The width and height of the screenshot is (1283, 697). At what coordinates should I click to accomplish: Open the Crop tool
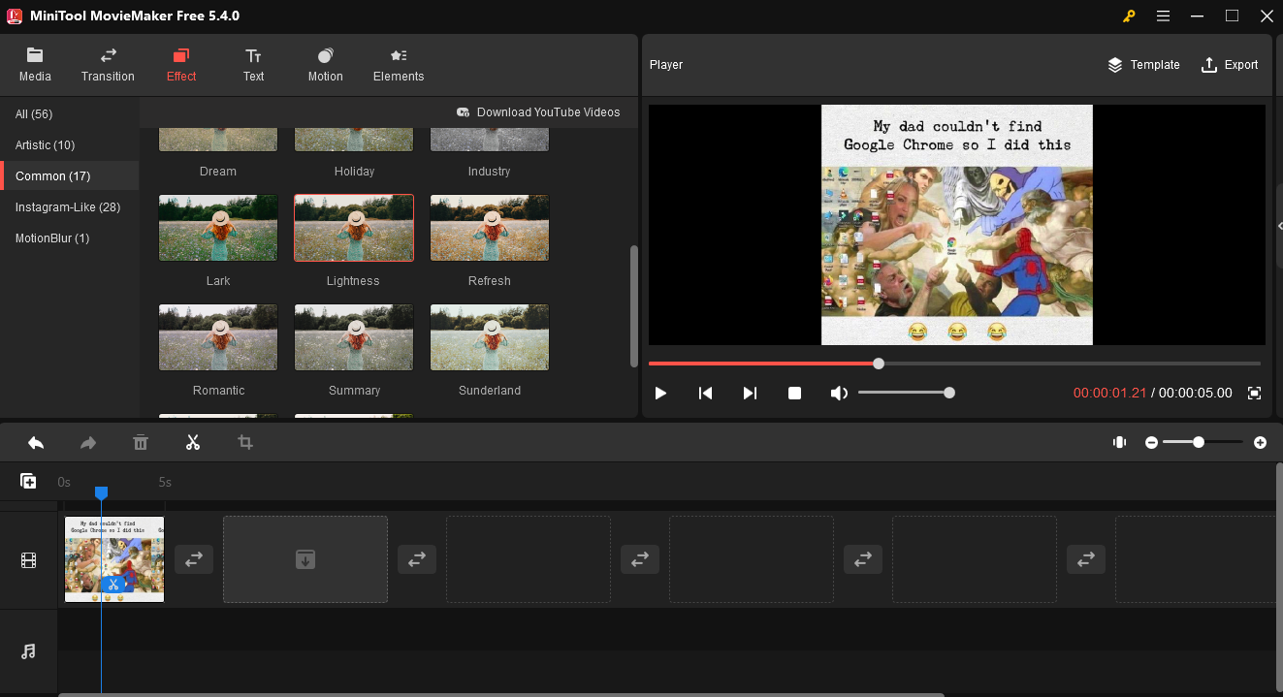point(245,442)
